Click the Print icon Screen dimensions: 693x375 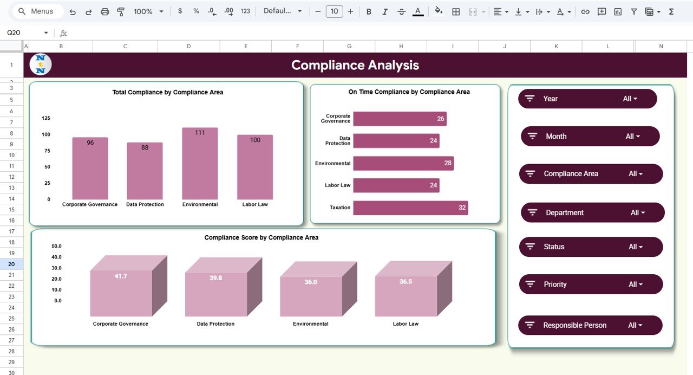[x=104, y=11]
